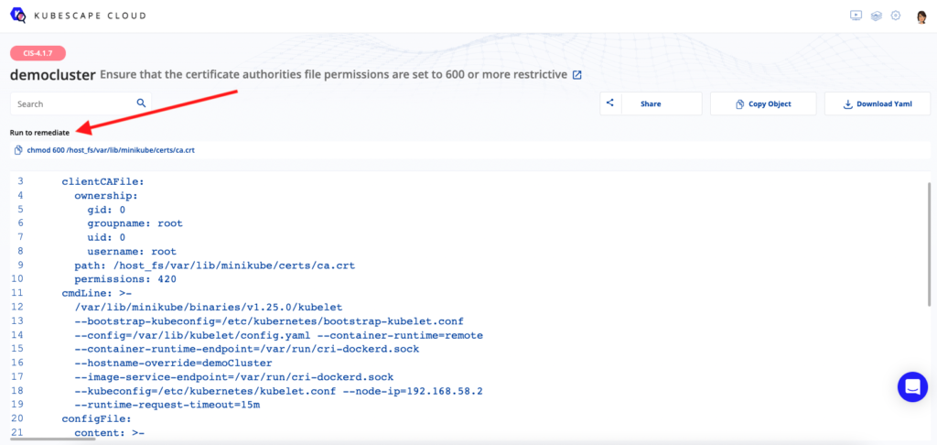The height and width of the screenshot is (445, 937).
Task: Click the 'cmdLine: >-' line
Action: point(96,293)
